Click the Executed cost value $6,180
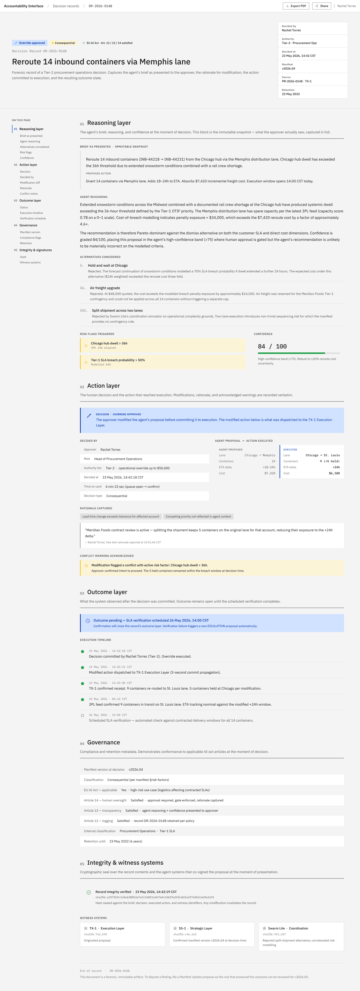 (x=334, y=473)
